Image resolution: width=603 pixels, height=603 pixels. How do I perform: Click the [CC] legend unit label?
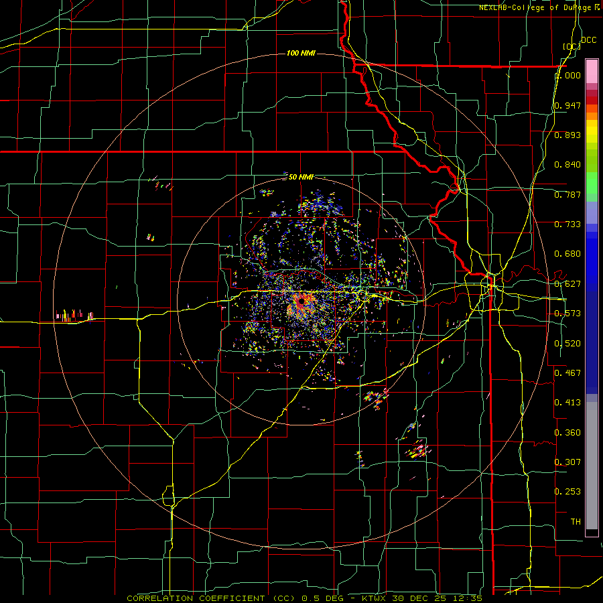[x=572, y=46]
